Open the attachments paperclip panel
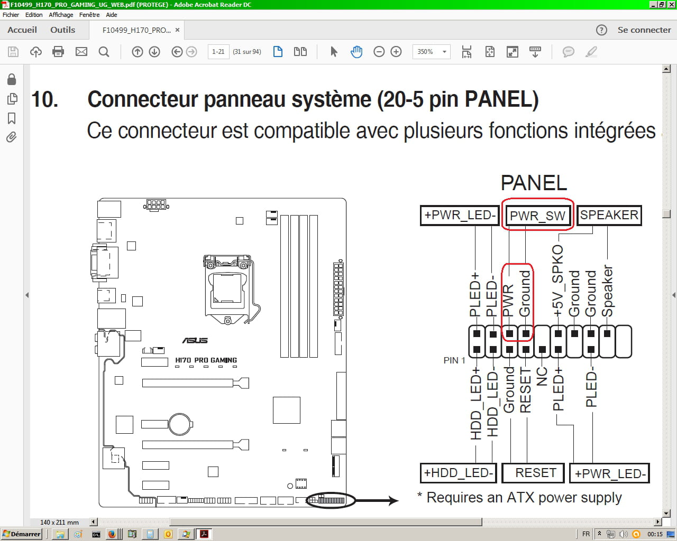The width and height of the screenshot is (677, 541). pyautogui.click(x=11, y=137)
